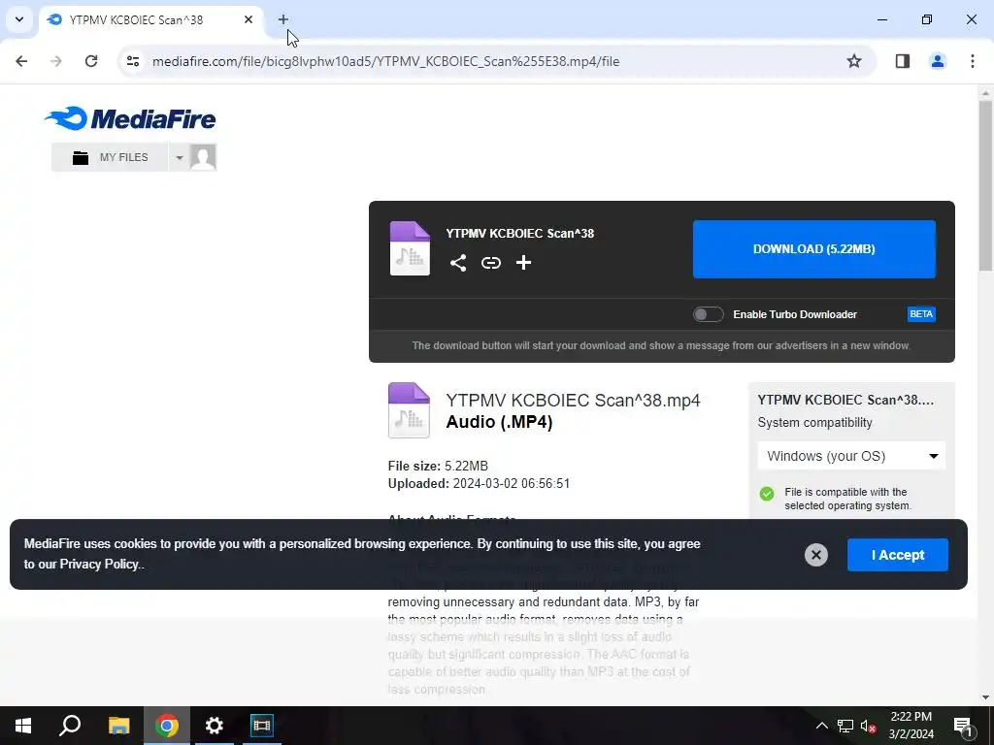Click the I Accept button
This screenshot has height=745, width=994.
[x=898, y=555]
